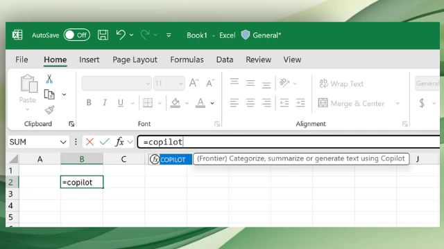Click the Borders icon
This screenshot has height=249, width=444.
point(148,103)
